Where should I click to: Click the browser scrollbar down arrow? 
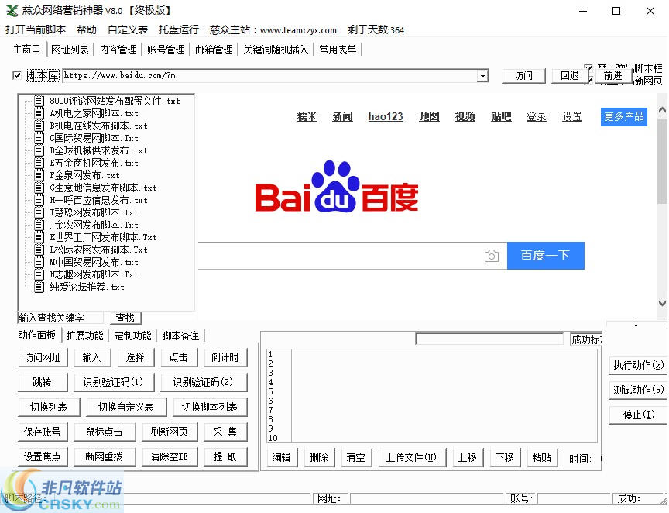[662, 303]
